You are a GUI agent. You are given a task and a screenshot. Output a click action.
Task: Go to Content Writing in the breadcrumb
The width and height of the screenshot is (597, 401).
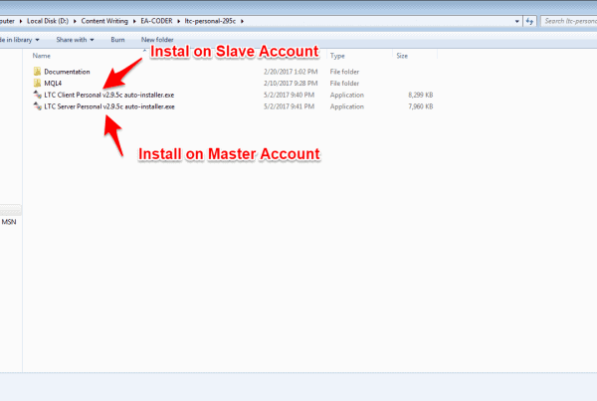[104, 21]
